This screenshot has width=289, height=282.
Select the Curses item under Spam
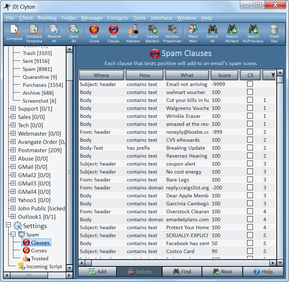[x=35, y=251]
